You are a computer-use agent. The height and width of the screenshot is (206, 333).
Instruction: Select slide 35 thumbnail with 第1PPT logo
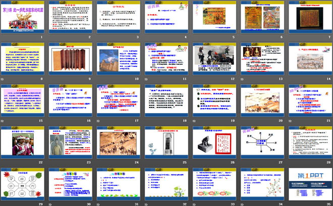click(310, 184)
